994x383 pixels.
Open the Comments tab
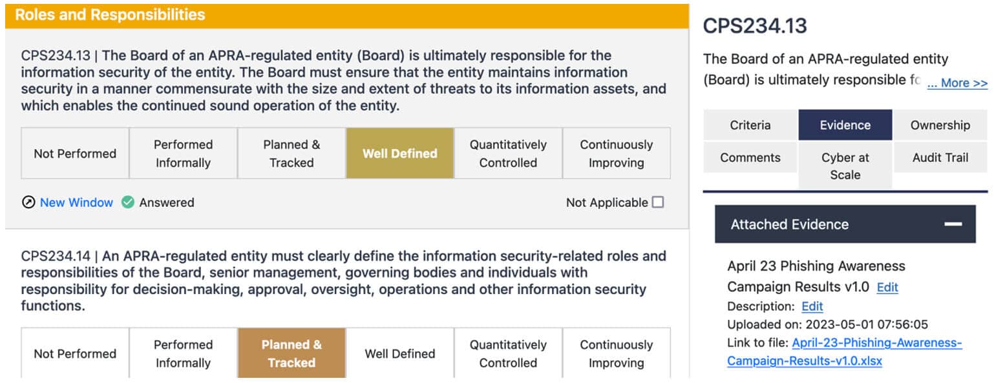750,157
